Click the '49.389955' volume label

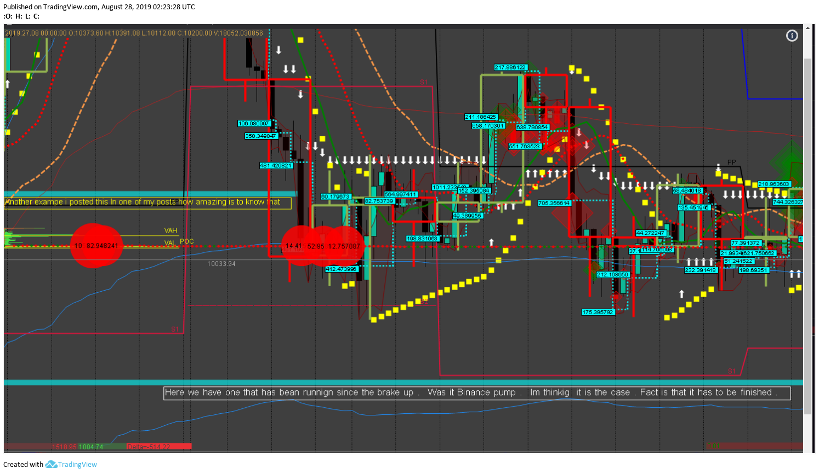tap(468, 216)
